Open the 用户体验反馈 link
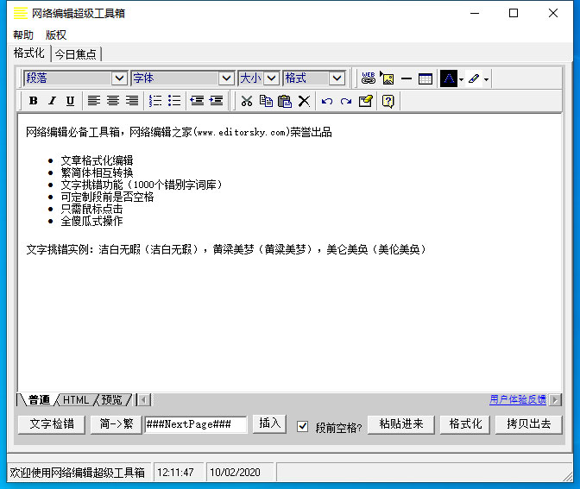The image size is (580, 489). pyautogui.click(x=518, y=399)
